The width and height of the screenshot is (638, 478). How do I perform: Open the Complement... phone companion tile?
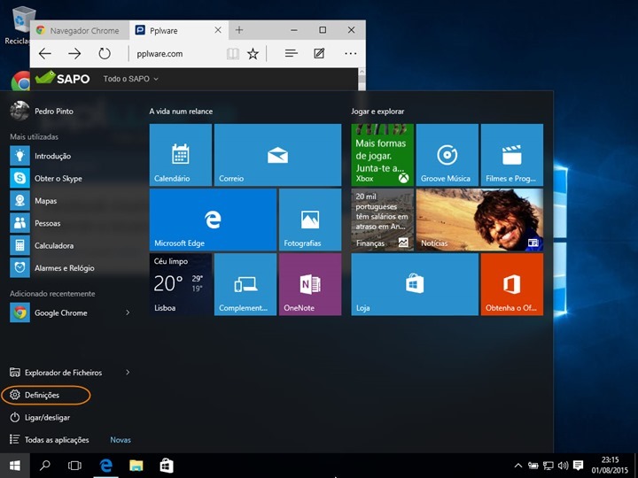(x=245, y=284)
